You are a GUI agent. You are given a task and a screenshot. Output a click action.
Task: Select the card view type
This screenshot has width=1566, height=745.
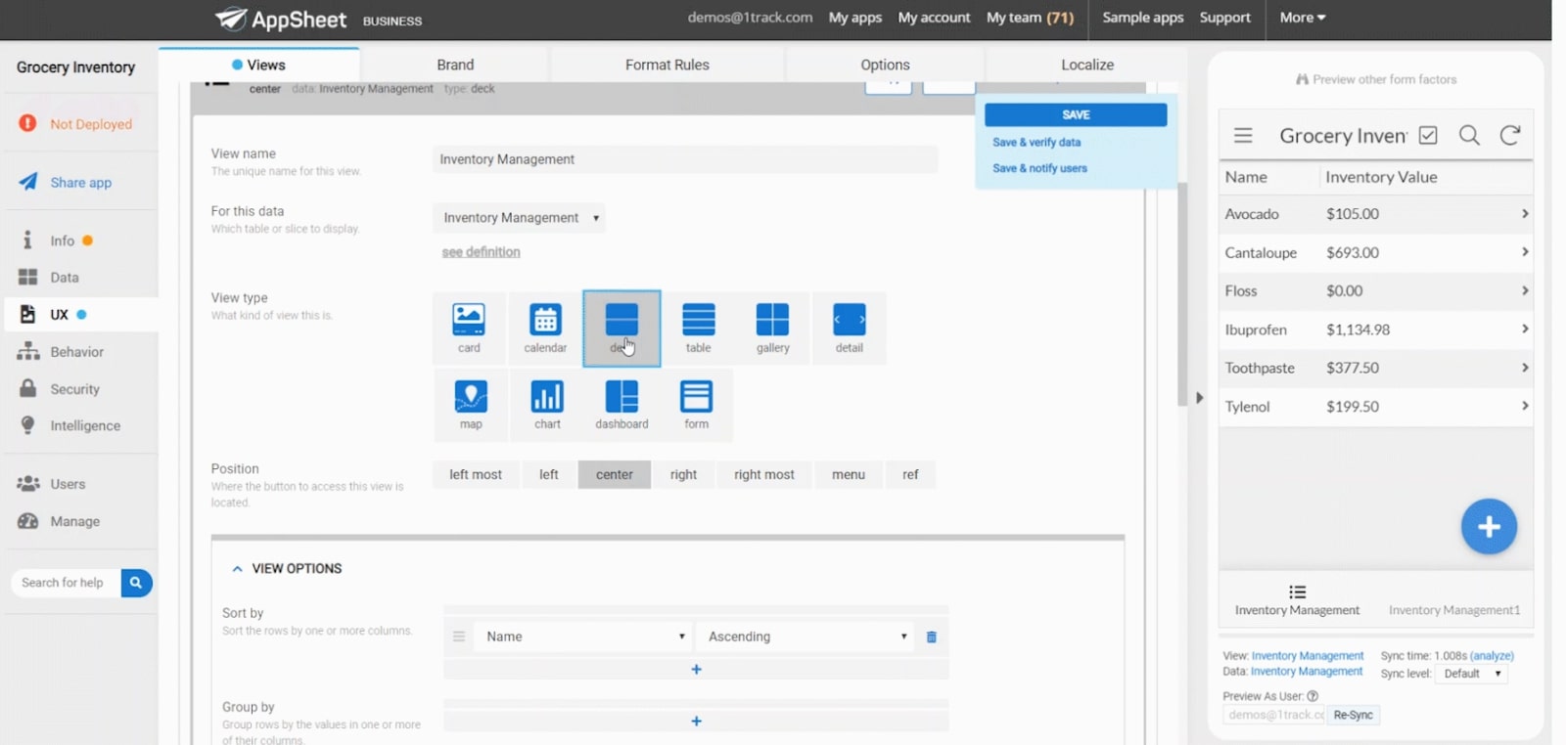[x=469, y=329]
